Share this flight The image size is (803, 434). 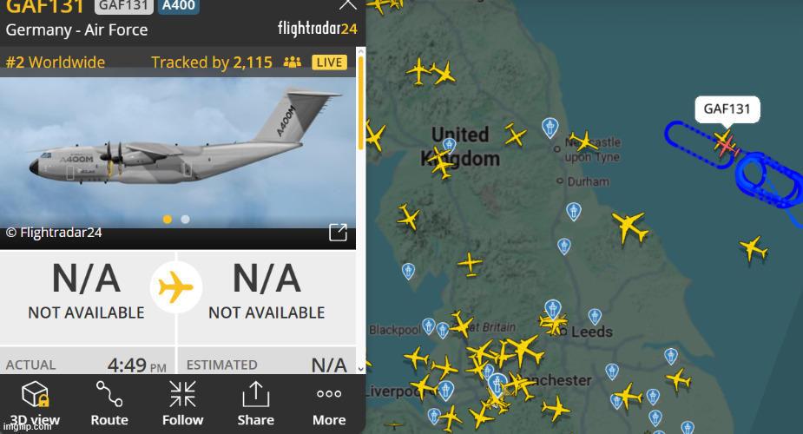[x=255, y=404]
